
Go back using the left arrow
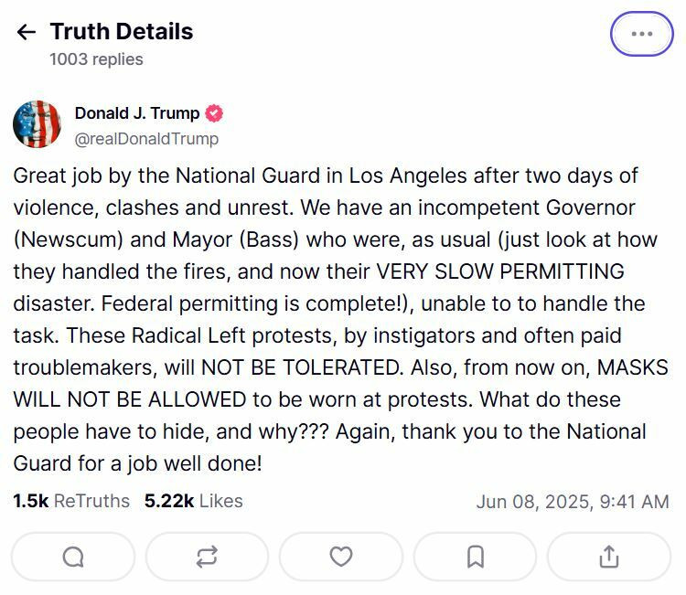click(x=27, y=32)
